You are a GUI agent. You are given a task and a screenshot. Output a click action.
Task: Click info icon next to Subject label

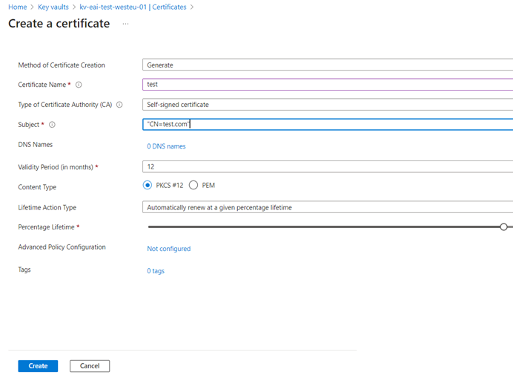pos(52,125)
